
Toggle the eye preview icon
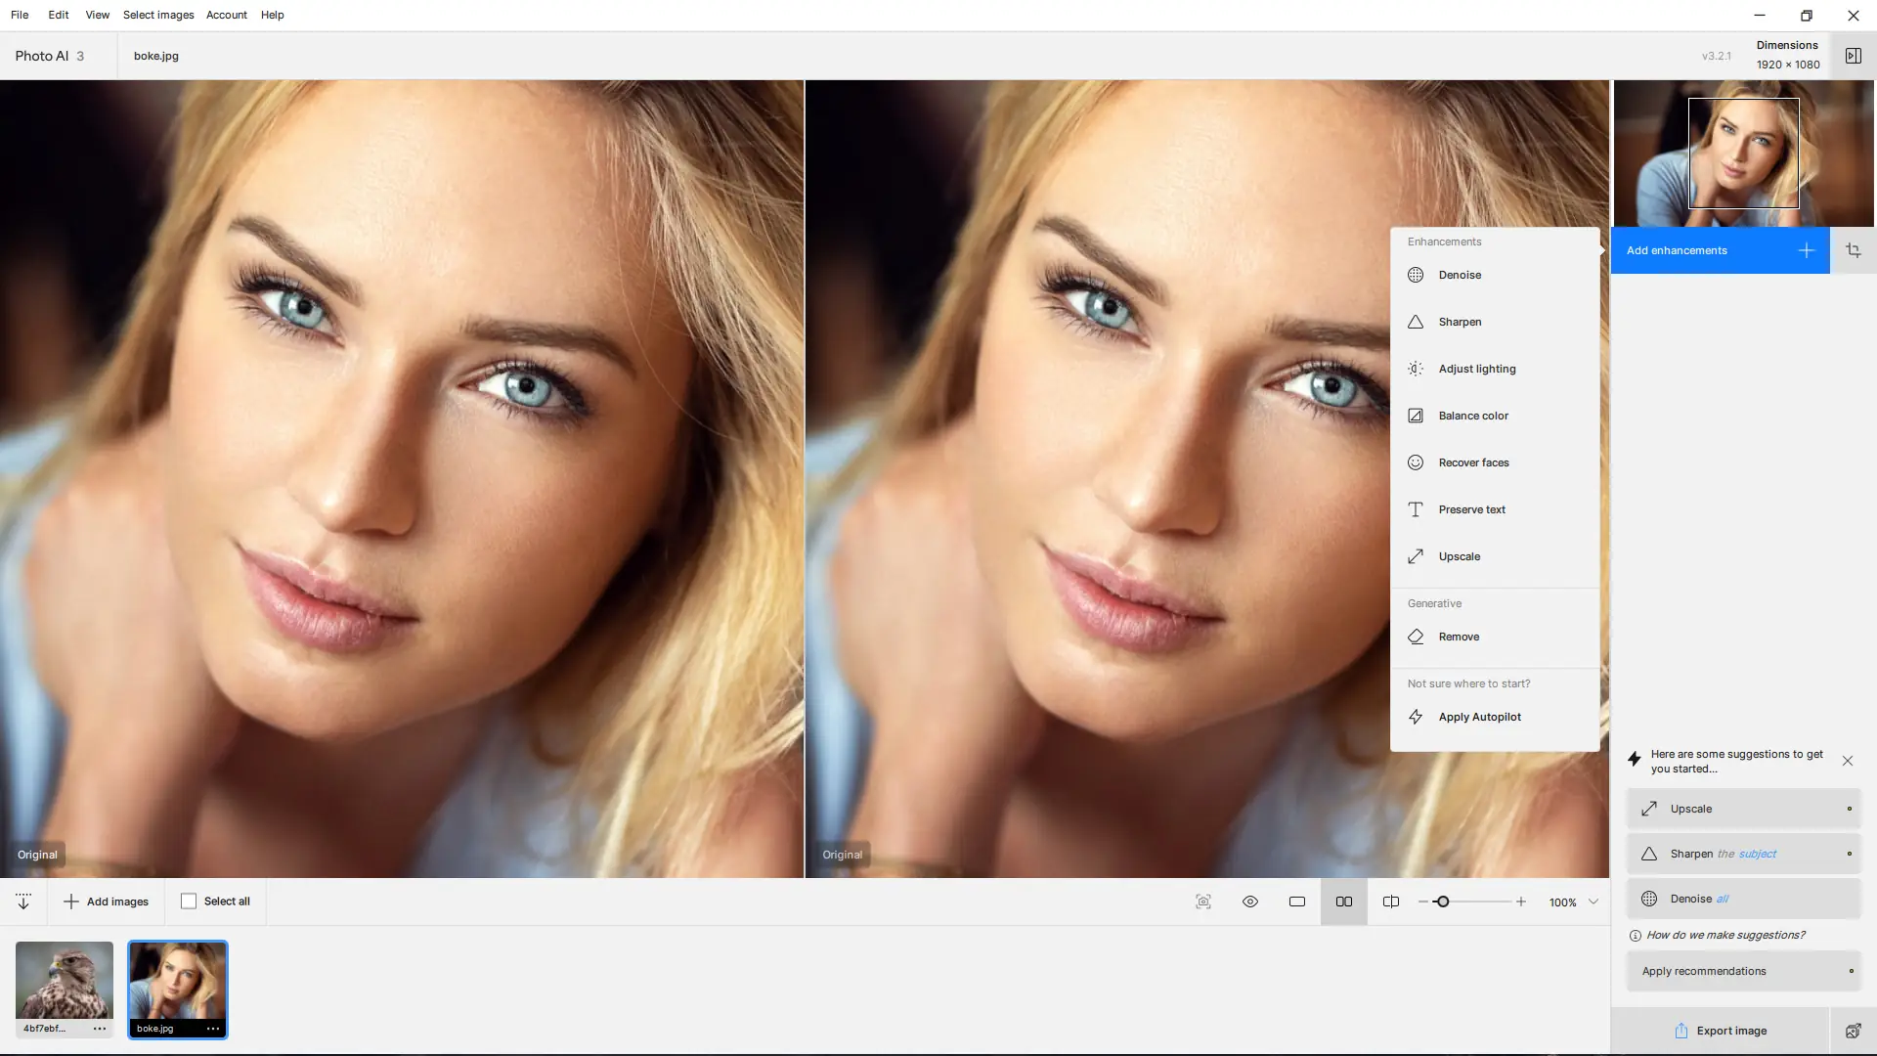tap(1250, 902)
